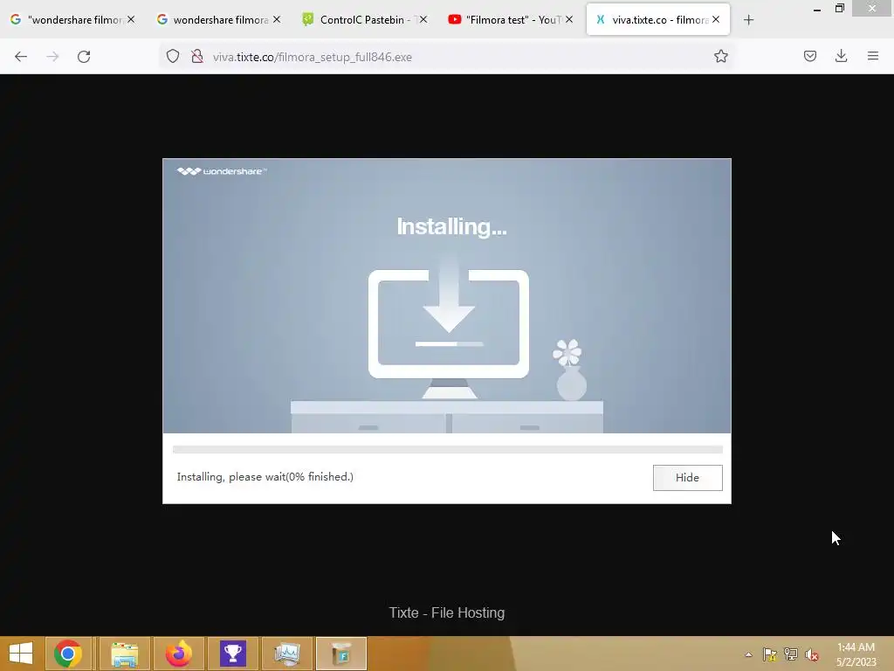Save page to Pocket
The image size is (894, 671).
point(809,56)
